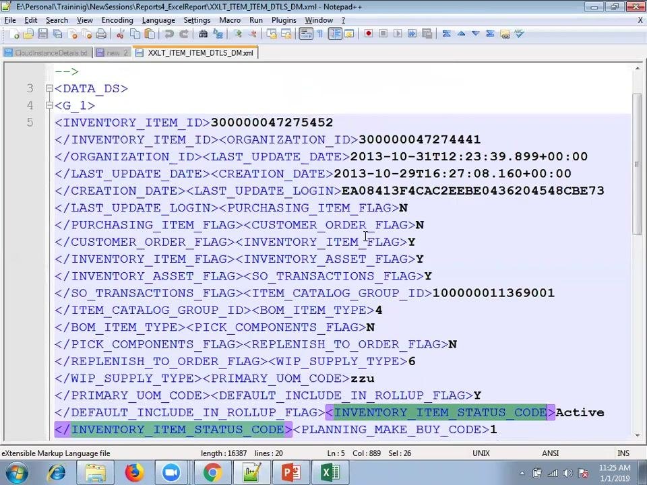647x485 pixels.
Task: Click the Stop Recording macro icon
Action: click(383, 34)
